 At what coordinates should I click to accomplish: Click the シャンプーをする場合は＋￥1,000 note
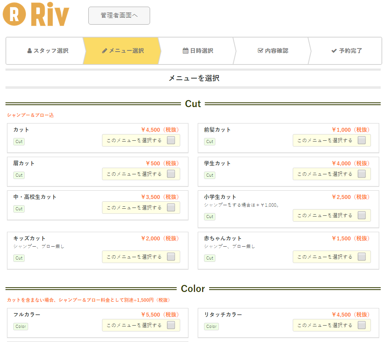(x=242, y=205)
